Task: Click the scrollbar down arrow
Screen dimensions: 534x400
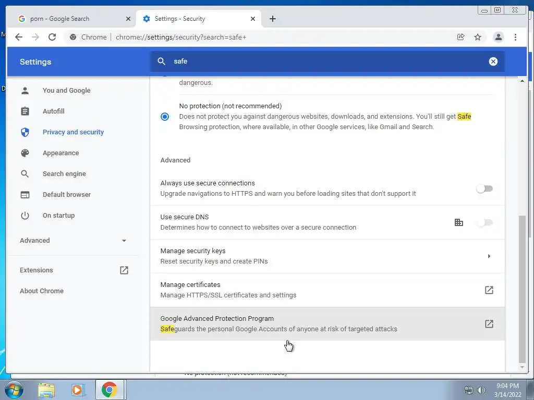Action: coord(522,367)
